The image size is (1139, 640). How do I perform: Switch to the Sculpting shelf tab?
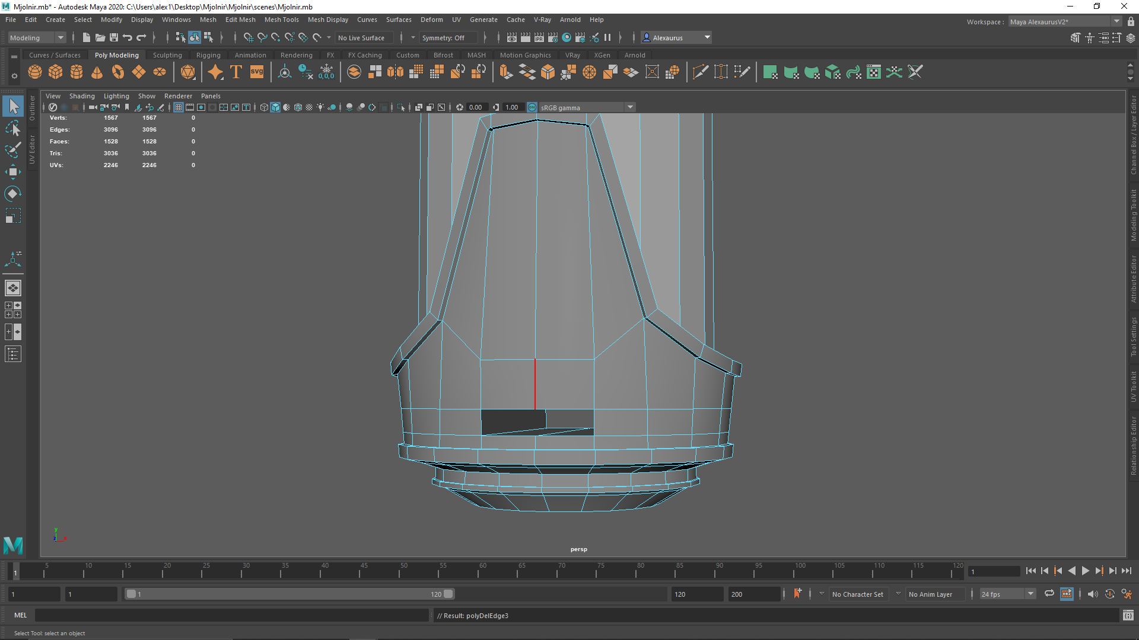(167, 55)
